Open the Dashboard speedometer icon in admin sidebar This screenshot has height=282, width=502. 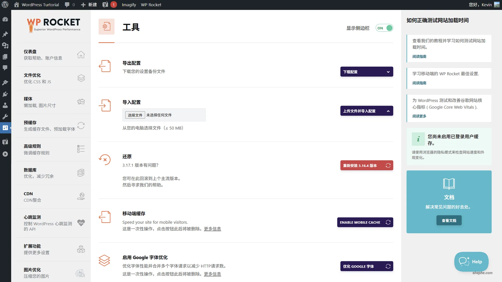pos(5,19)
